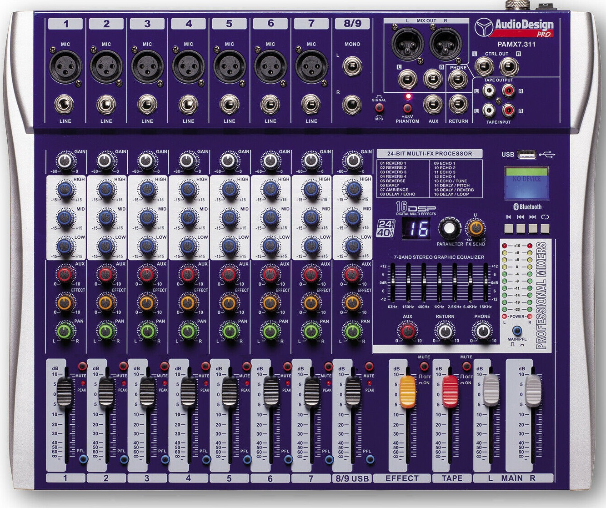This screenshot has width=606, height=508.
Task: Click the channel 1 GAIN knob
Action: (65, 161)
